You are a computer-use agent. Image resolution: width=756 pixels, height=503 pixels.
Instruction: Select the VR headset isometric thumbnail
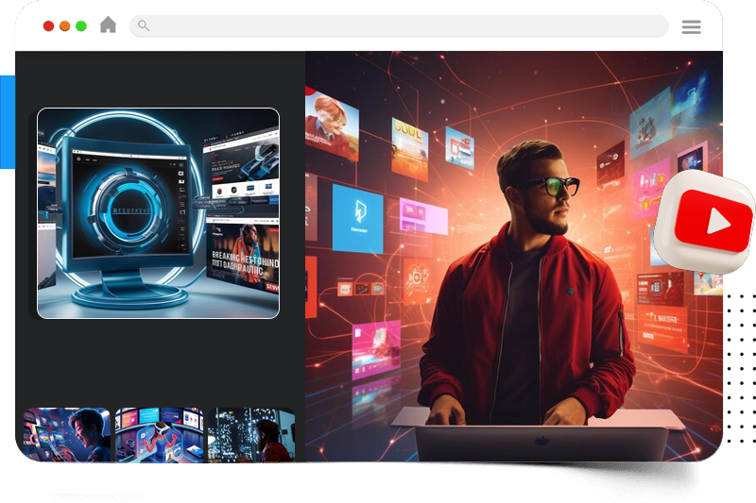pos(159,441)
